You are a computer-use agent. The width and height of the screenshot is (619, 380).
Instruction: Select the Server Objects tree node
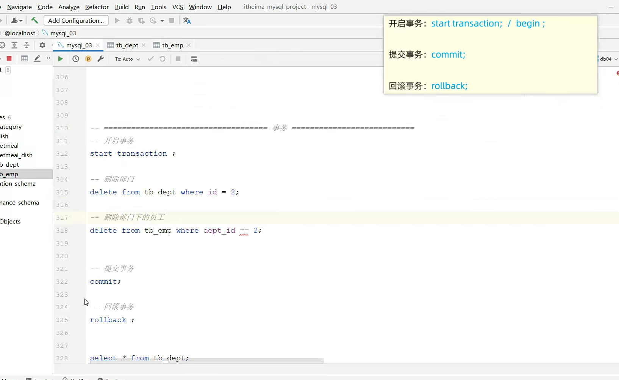tap(10, 222)
